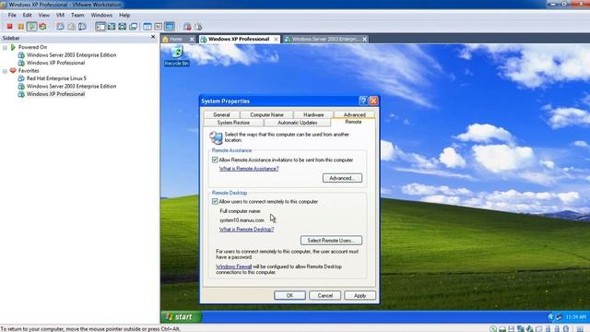Close the Windows Server 2003 Enterprise tab

click(364, 39)
